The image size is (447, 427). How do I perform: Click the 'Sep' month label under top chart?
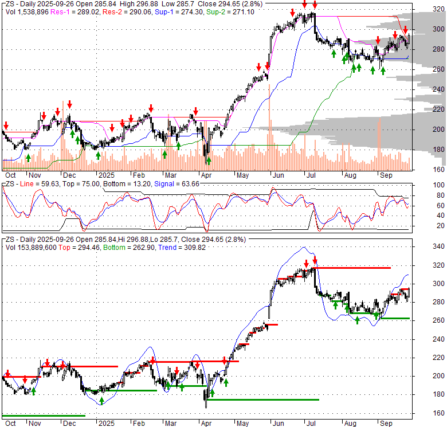pos(386,175)
